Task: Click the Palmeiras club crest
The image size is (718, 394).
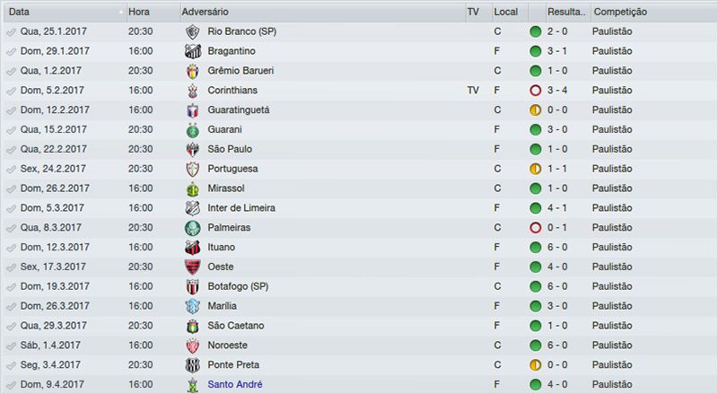Action: coord(191,228)
